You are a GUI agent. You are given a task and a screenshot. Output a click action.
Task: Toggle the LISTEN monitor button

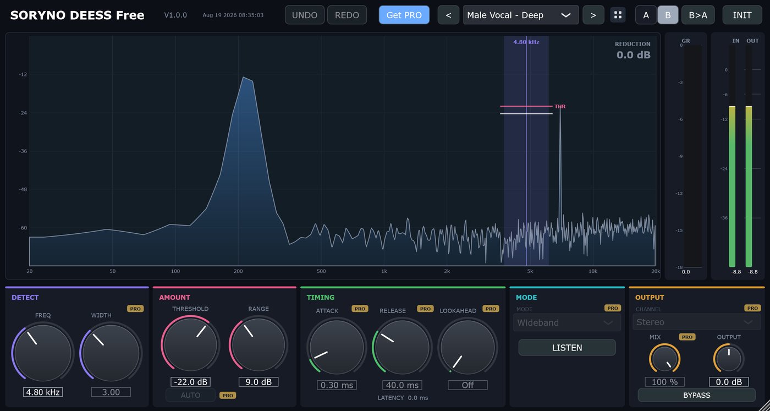point(567,348)
